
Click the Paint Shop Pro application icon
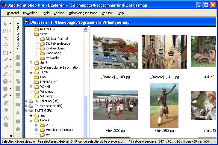pos(4,5)
